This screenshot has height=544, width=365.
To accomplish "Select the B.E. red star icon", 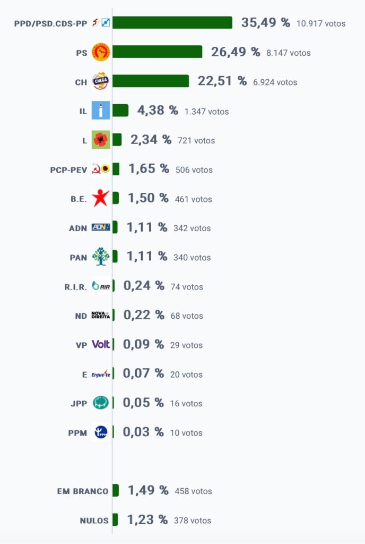I will (x=101, y=198).
